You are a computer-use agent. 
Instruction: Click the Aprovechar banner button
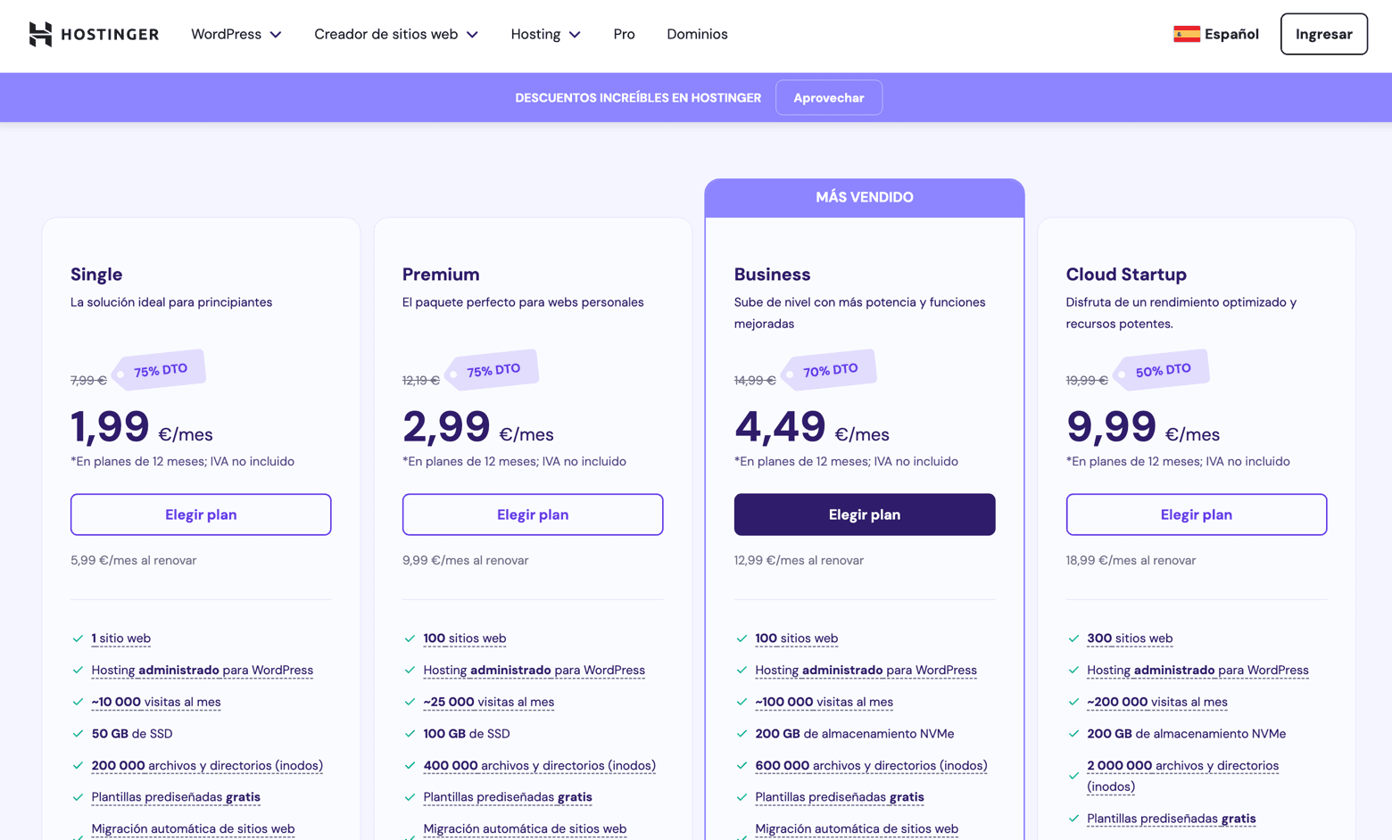828,97
